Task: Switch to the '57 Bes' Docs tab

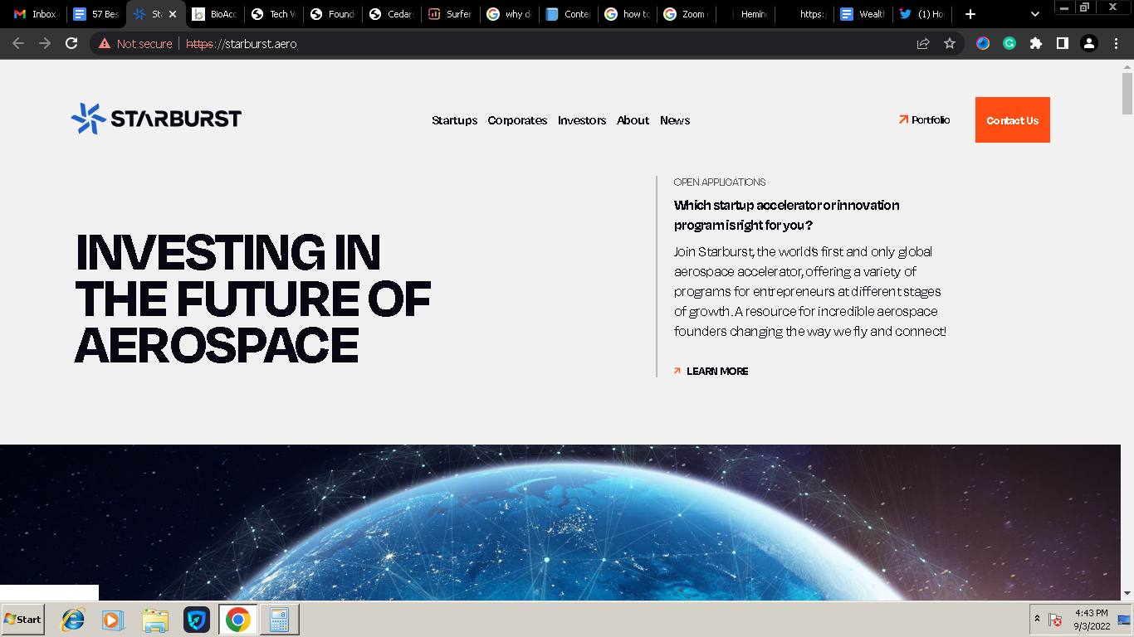Action: [96, 14]
